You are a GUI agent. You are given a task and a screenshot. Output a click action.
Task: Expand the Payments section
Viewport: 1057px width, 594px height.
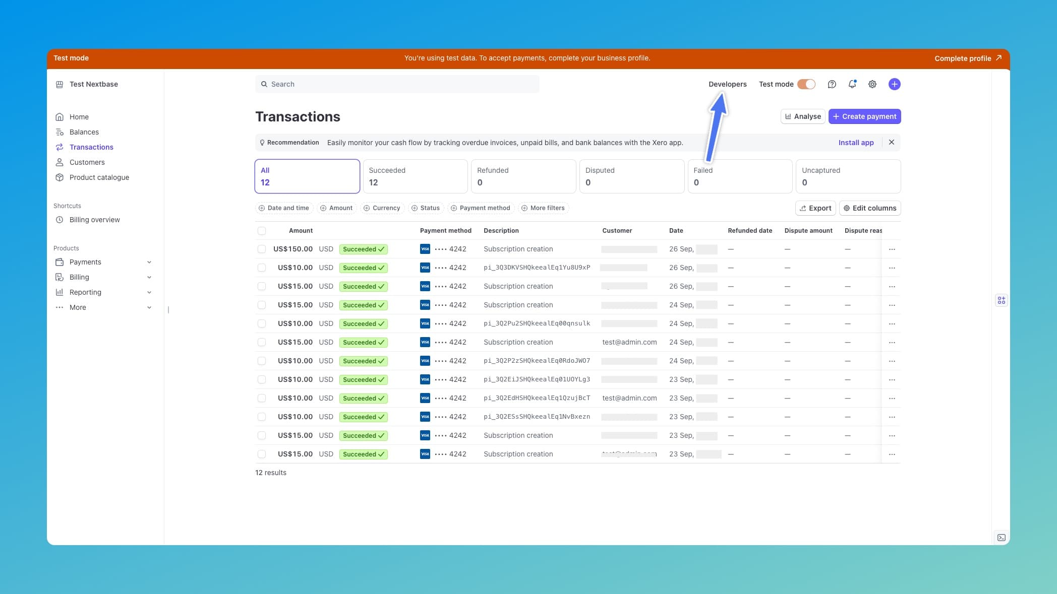pyautogui.click(x=85, y=261)
